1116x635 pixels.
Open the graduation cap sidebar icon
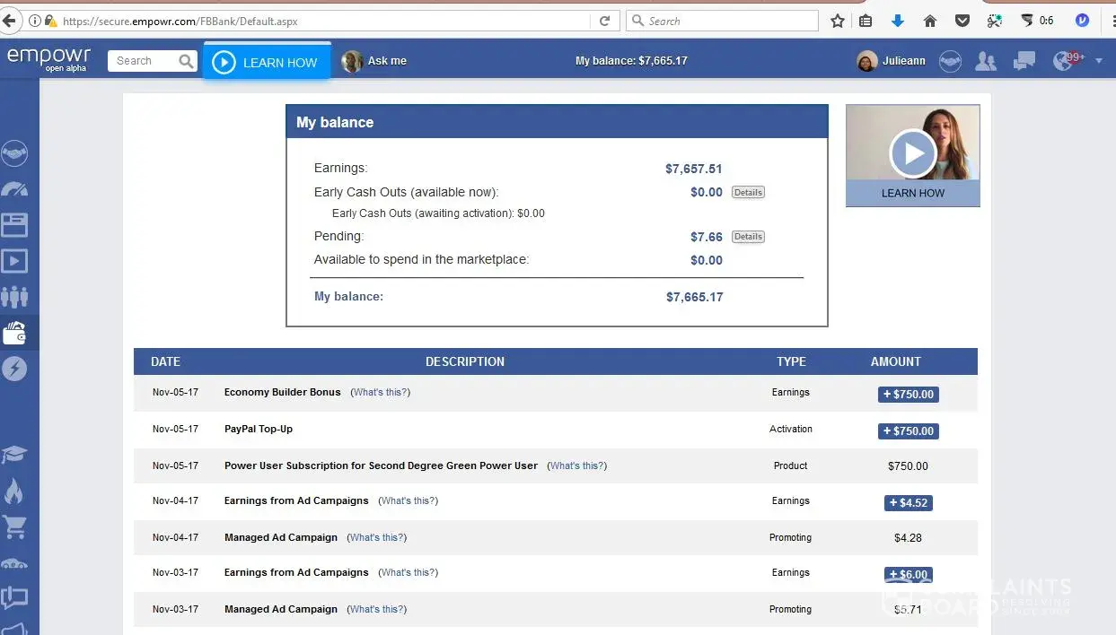(15, 455)
